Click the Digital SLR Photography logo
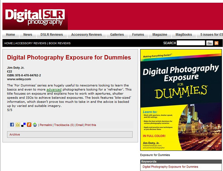Viewport: 223px width, 171px height. click(35, 17)
